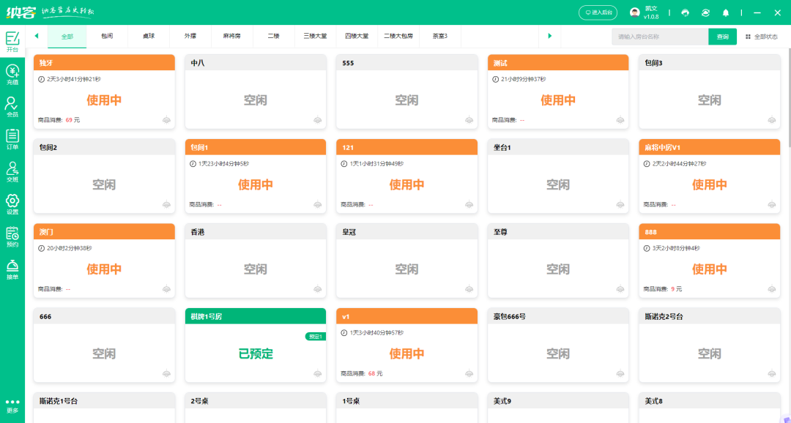Click the customer service headset icon
This screenshot has height=423, width=791.
[x=685, y=12]
